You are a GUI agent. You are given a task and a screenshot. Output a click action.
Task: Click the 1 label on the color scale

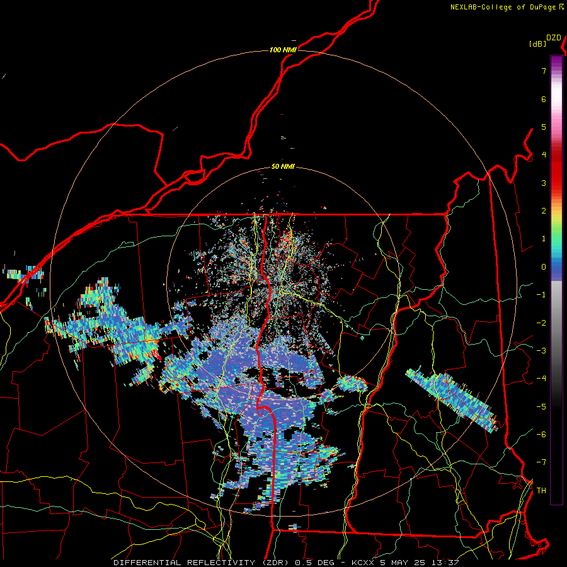(x=544, y=239)
